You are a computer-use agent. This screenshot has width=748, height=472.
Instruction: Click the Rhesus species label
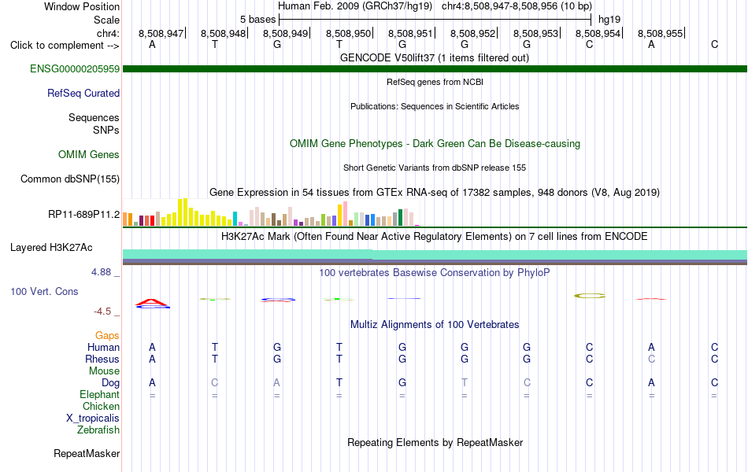102,359
